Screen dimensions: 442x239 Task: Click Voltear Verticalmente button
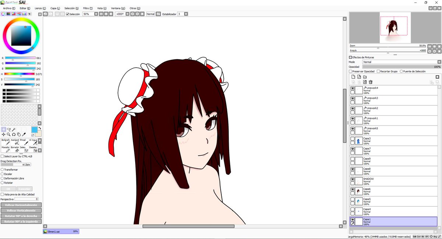(x=21, y=210)
